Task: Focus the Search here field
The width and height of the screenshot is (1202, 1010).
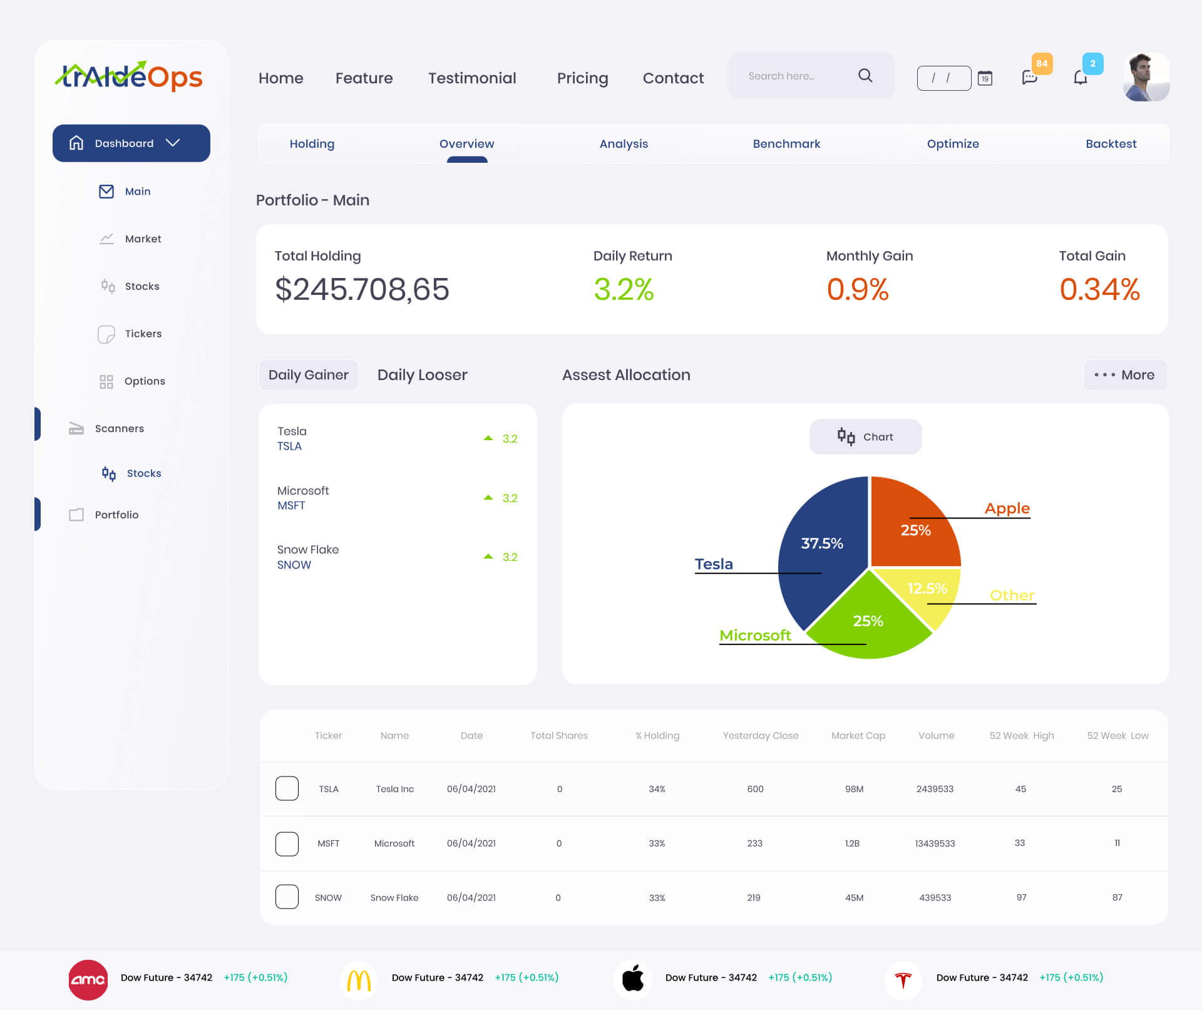Action: (811, 76)
